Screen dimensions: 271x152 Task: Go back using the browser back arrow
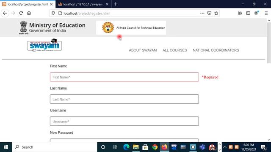(5, 13)
